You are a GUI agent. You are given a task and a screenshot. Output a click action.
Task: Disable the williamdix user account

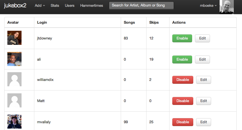tap(183, 80)
